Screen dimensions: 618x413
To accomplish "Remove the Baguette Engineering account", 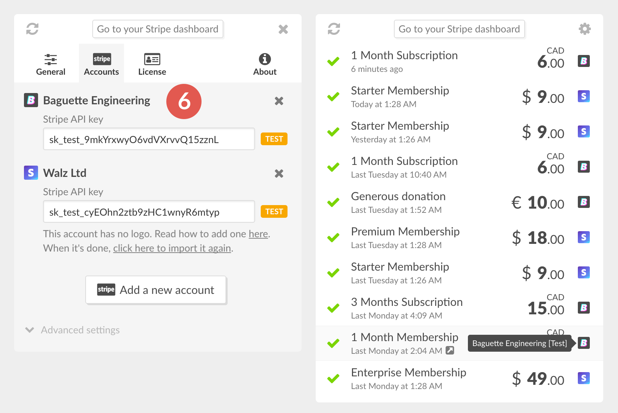I will pos(279,101).
